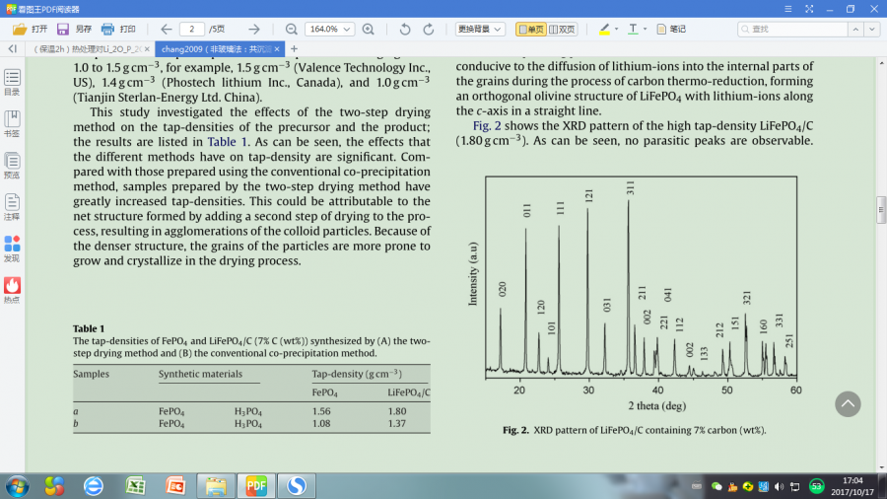Viewport: 887px width, 499px height.
Task: Click the 发现 discover icon
Action: click(x=12, y=247)
